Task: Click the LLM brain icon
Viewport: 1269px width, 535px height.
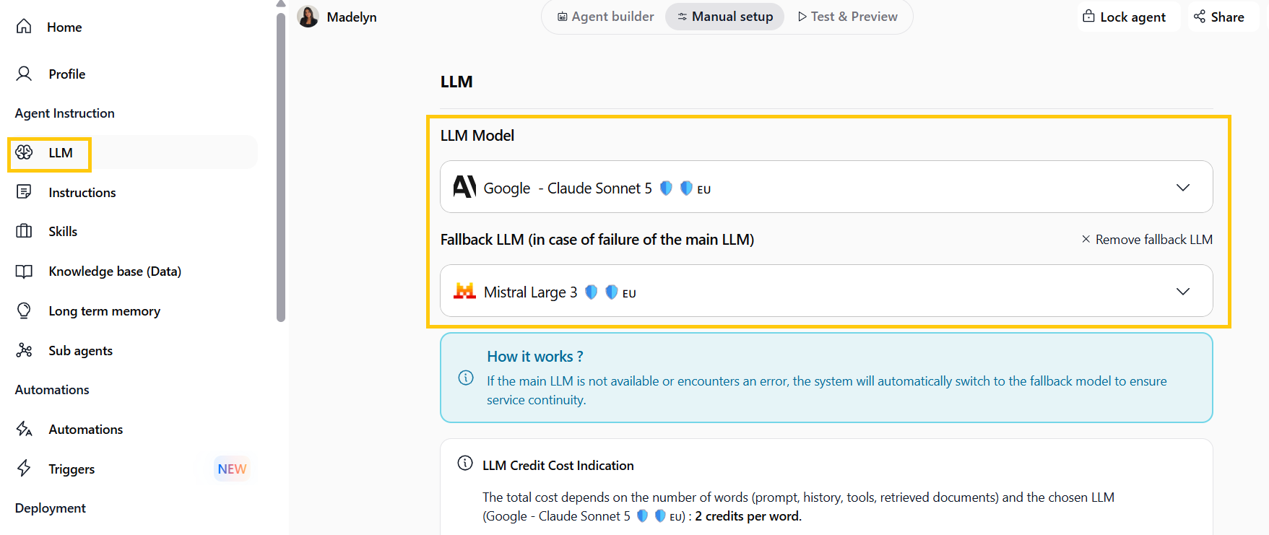Action: (25, 152)
